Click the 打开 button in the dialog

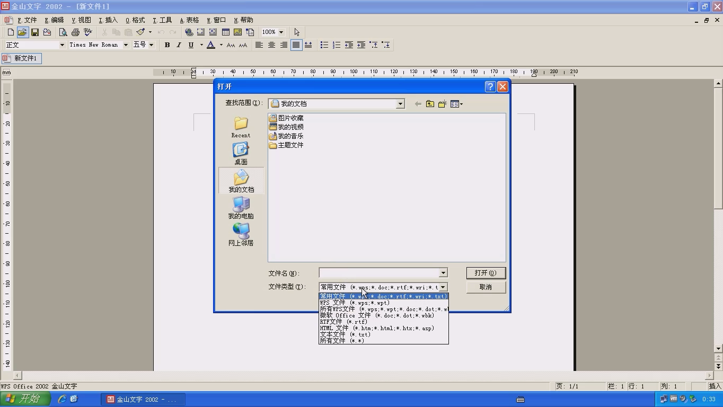pyautogui.click(x=486, y=273)
